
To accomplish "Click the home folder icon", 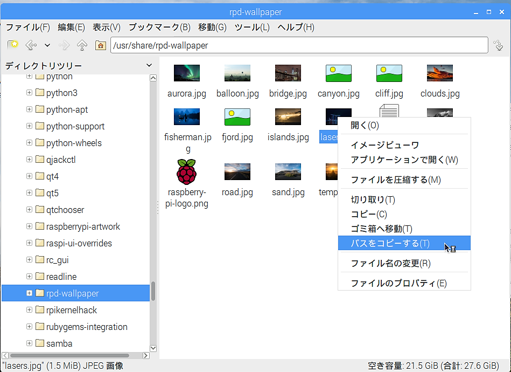I will [x=100, y=45].
